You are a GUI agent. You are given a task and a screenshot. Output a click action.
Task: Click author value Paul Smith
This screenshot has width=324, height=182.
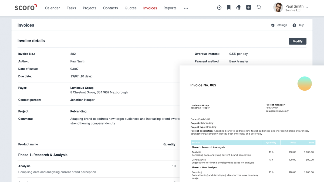click(78, 61)
